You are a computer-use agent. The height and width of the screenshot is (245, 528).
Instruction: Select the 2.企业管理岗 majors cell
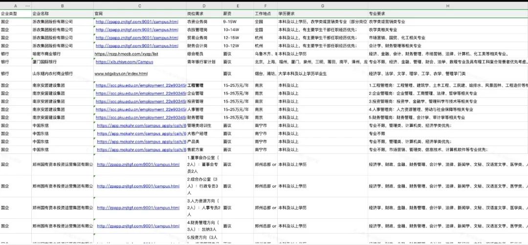pyautogui.click(x=448, y=94)
